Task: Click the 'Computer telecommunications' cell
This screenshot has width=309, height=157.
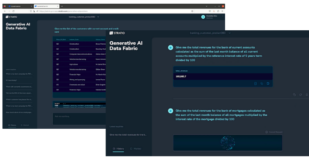Action: click(x=81, y=54)
